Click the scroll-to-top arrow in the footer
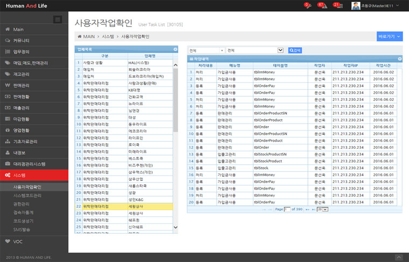 click(399, 258)
